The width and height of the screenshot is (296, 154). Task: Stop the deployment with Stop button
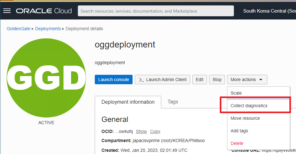point(217,80)
